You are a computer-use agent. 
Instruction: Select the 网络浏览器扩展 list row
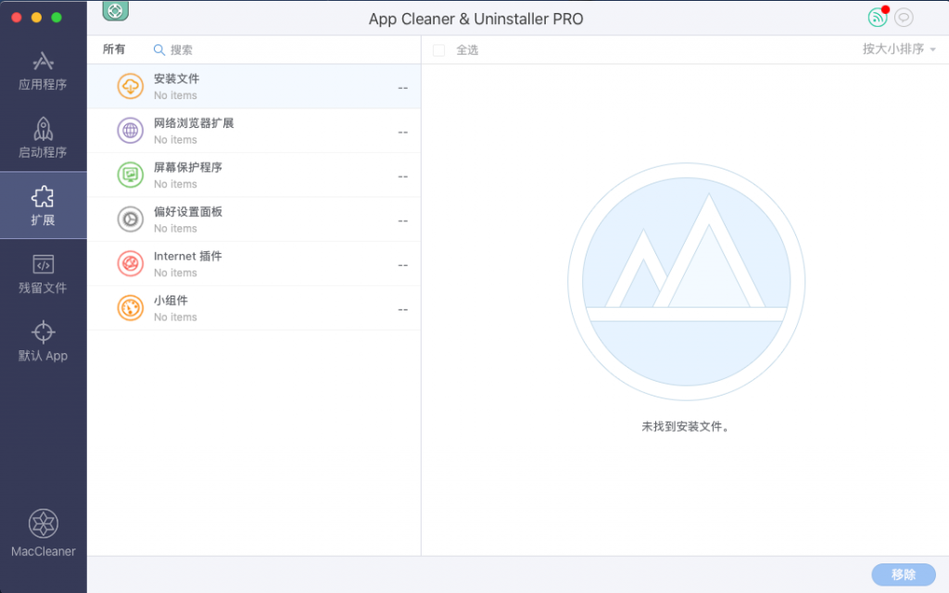coord(254,131)
